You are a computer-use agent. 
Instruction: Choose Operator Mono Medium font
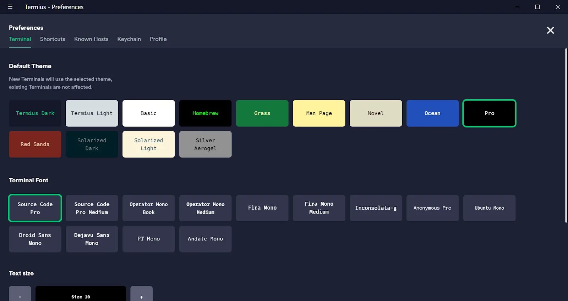click(206, 208)
